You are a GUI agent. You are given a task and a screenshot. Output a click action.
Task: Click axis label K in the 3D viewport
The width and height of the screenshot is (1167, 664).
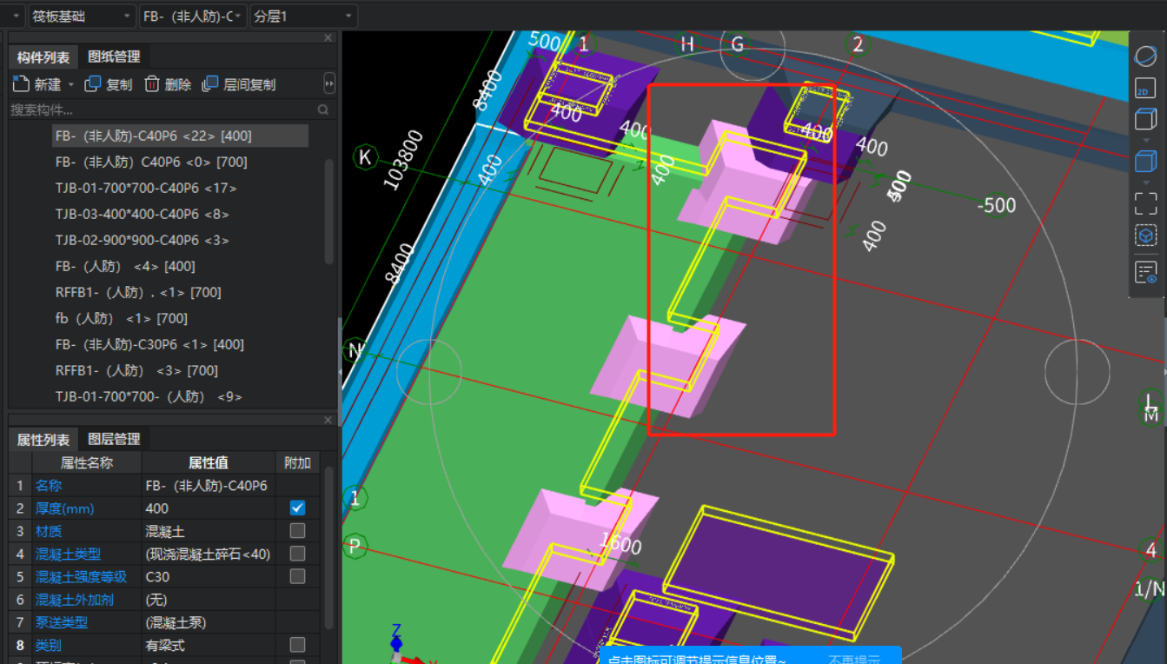point(365,157)
